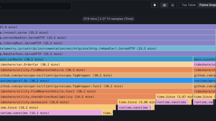Select the time.Since 5.67 mins bar
Image resolution: width=216 pixels, height=121 pixels.
(x=174, y=97)
